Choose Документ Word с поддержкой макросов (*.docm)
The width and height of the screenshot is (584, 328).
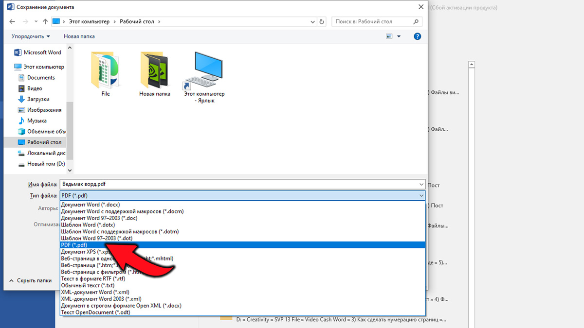coord(242,211)
